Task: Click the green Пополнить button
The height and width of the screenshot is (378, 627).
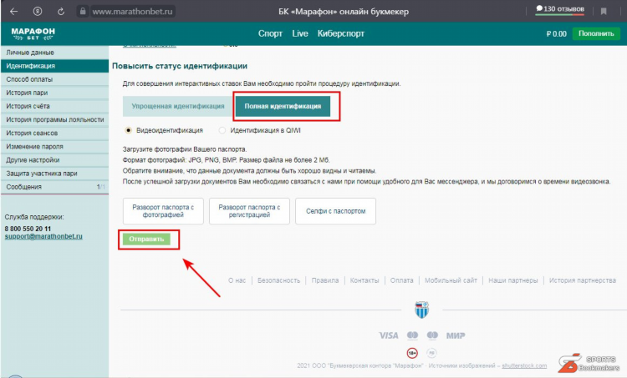Action: (596, 33)
